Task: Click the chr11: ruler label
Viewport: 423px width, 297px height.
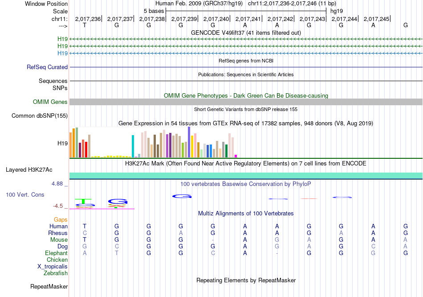Action: [x=59, y=19]
